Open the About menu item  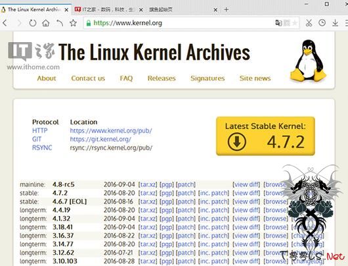[x=47, y=78]
